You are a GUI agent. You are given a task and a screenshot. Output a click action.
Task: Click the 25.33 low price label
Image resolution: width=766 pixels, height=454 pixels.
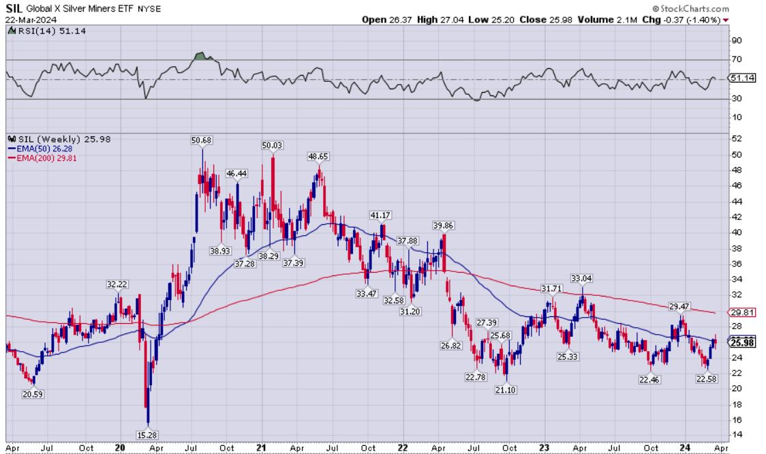(568, 357)
